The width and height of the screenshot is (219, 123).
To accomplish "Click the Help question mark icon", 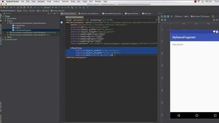I will point(88,8).
